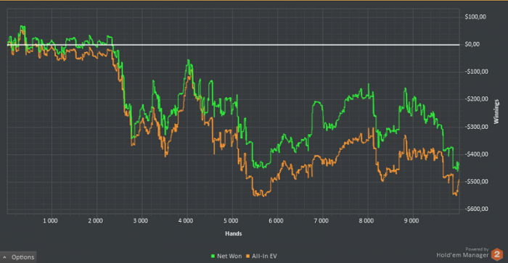Click the 2 000 hands axis label
Viewport: 508px width, 263px height.
[x=95, y=221]
